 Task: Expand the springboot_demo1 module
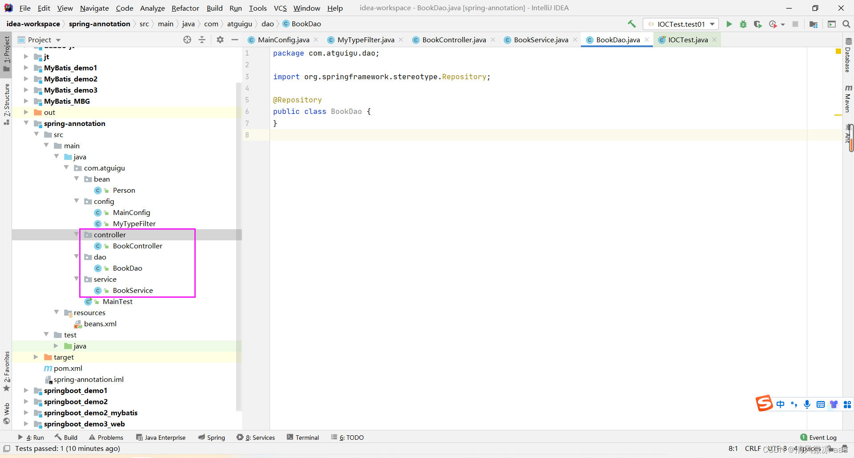tap(26, 390)
